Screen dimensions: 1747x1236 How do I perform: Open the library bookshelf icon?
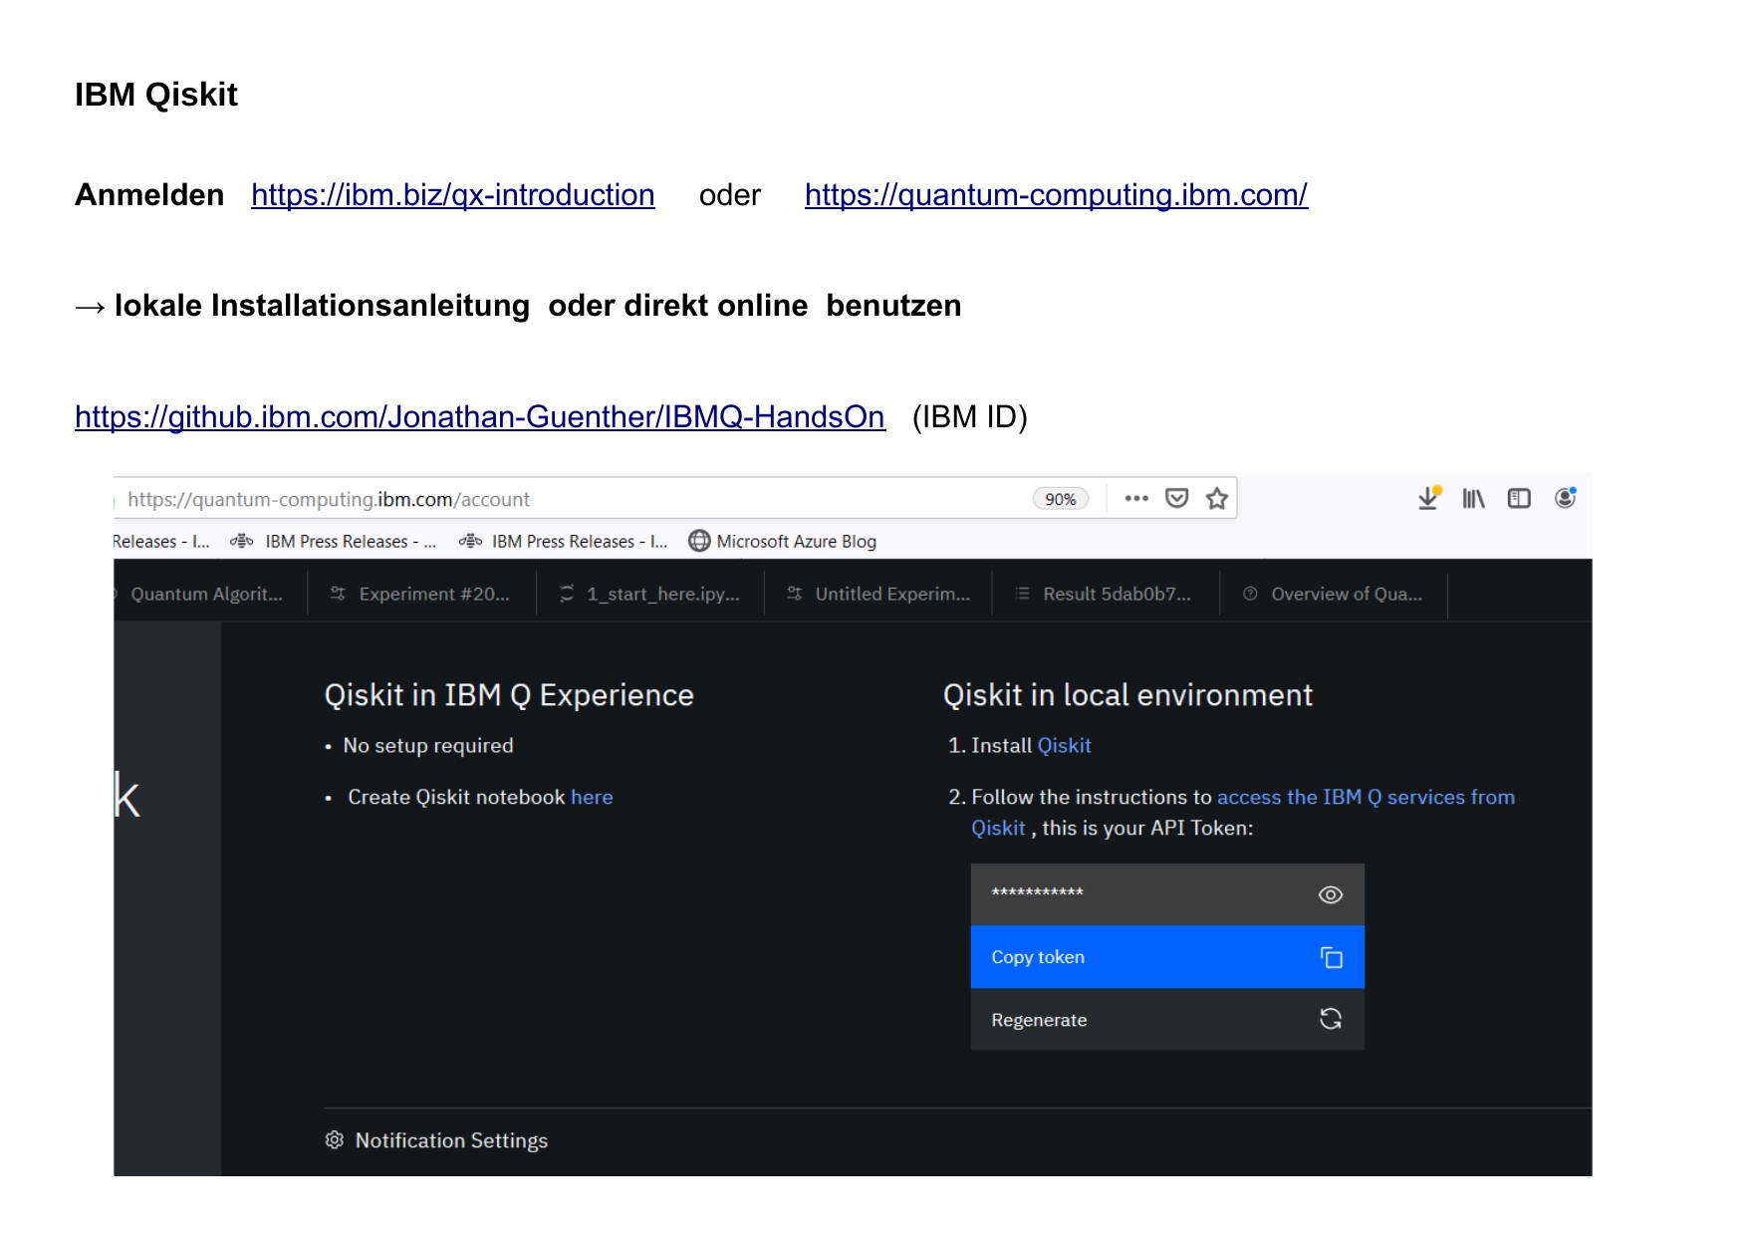click(x=1473, y=498)
